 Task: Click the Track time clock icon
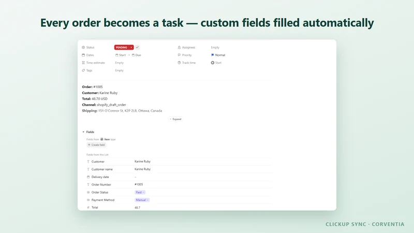click(x=179, y=63)
